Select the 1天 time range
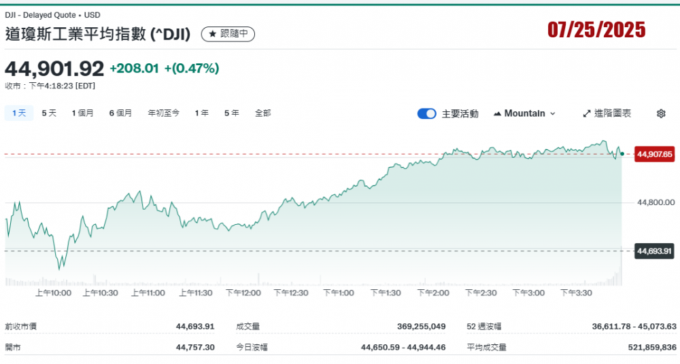Viewport: 680px width, 364px height. pyautogui.click(x=18, y=113)
